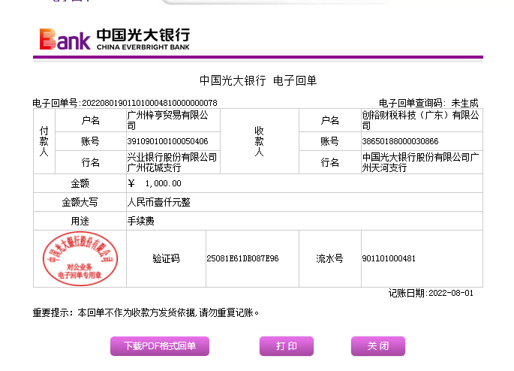This screenshot has height=371, width=514.
Task: Click the 金额大写 label cell
Action: (80, 202)
